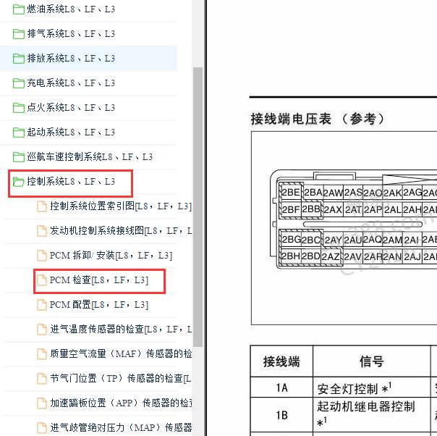This screenshot has height=436, width=437.
Task: Open 质量空气流量（MAF）传感器的检查 page
Action: (121, 354)
